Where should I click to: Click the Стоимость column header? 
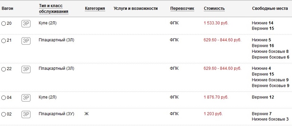click(x=214, y=8)
